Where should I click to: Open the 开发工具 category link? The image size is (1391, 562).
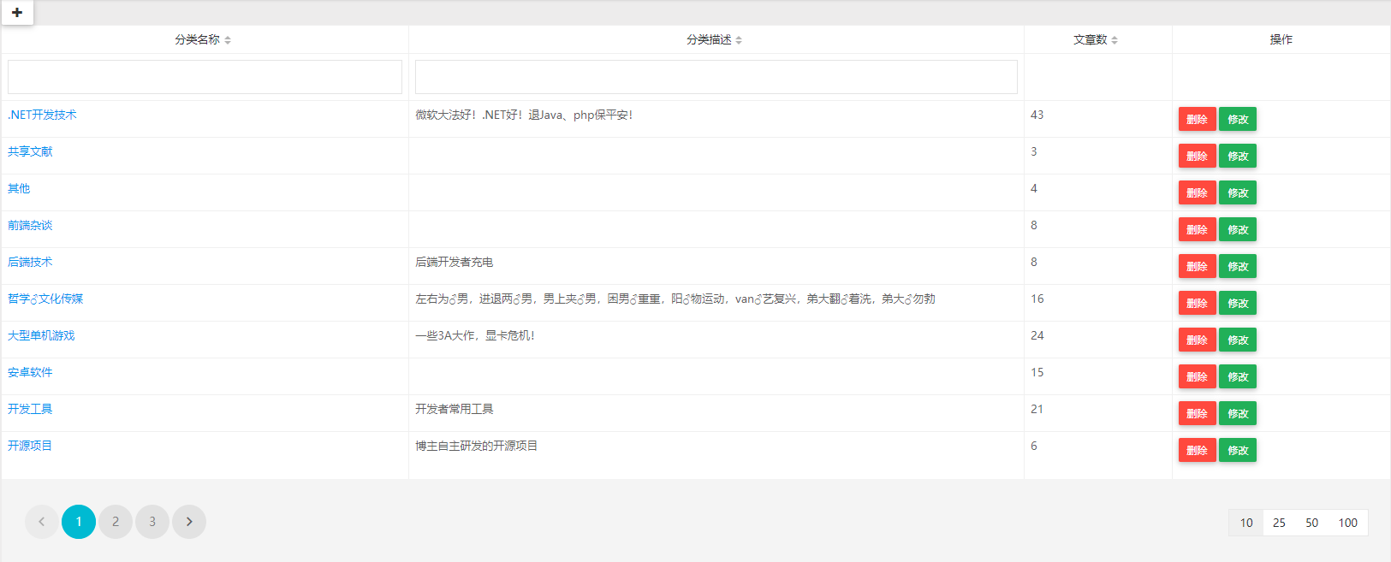(x=30, y=409)
